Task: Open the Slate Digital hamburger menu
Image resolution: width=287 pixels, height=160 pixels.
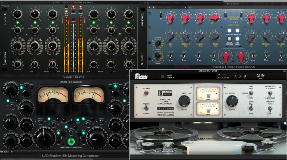Action: click(x=163, y=76)
